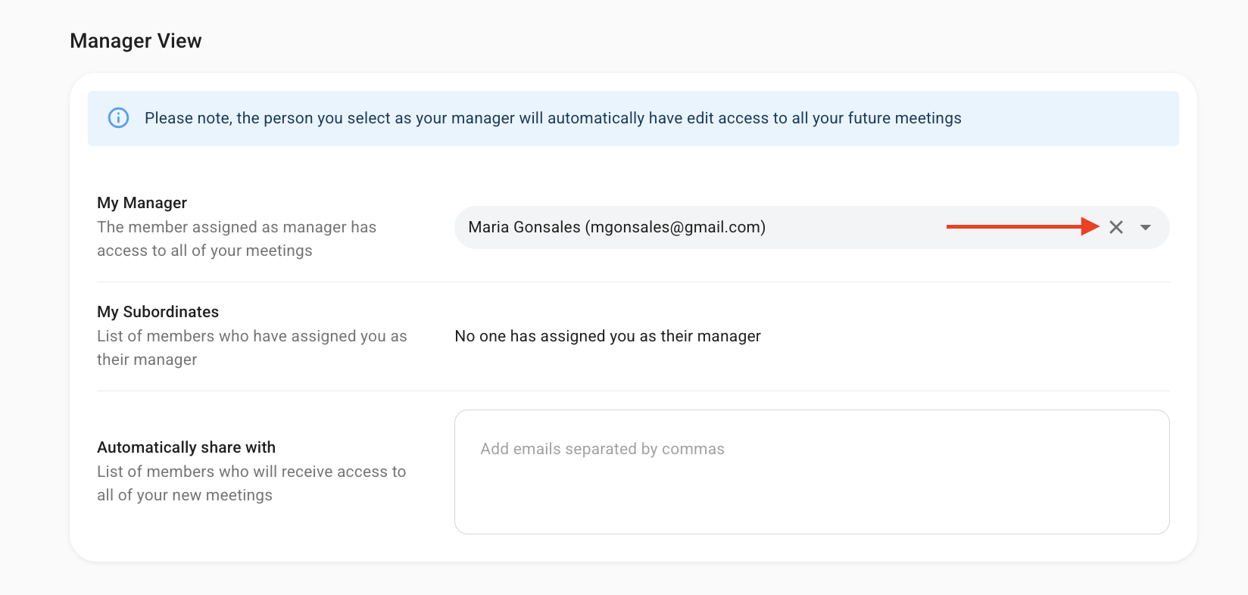Click the My Manager label
Viewport: 1248px width, 595px height.
coord(142,203)
